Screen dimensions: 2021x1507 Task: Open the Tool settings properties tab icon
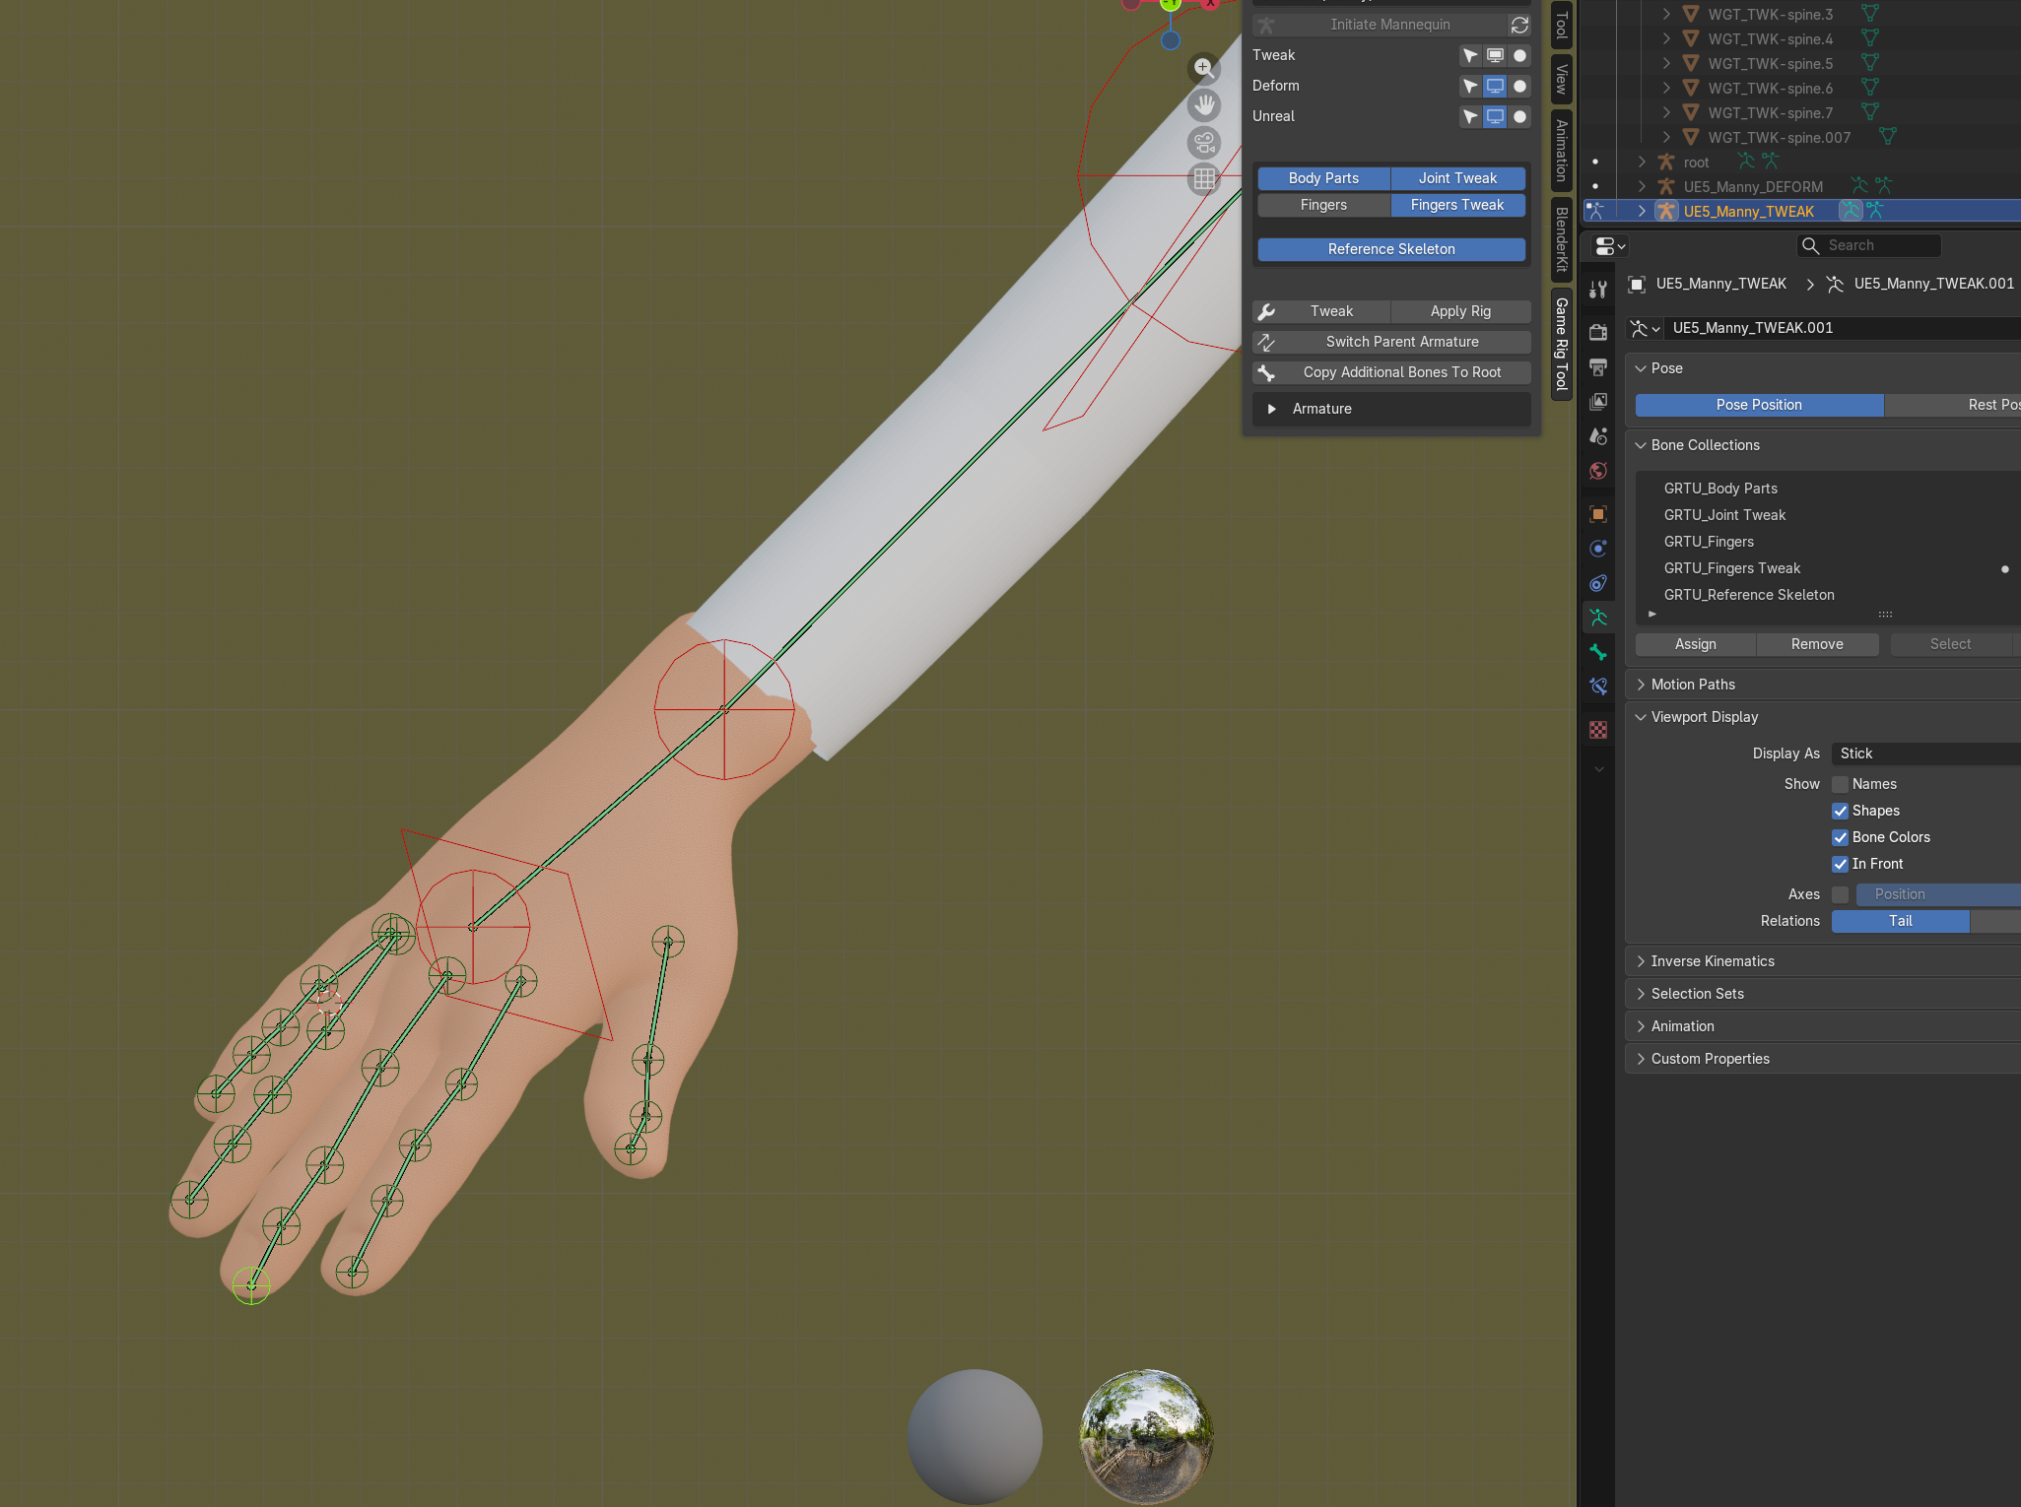coord(1598,290)
